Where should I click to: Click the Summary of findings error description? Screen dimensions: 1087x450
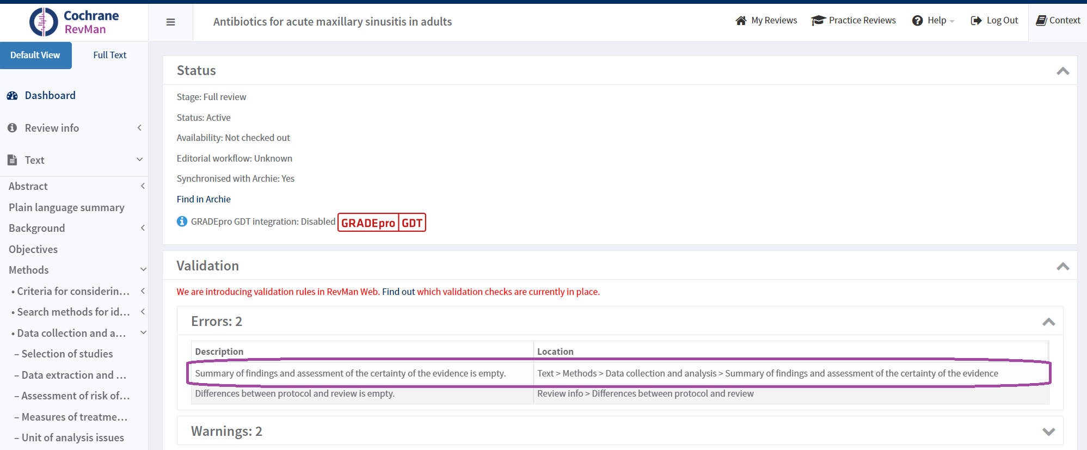pos(351,373)
